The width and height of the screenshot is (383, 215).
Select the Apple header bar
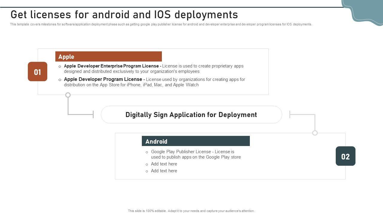coord(108,56)
